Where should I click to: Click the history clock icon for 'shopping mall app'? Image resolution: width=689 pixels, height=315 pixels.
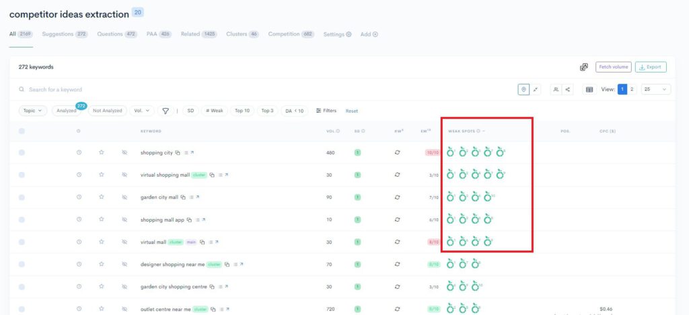79,220
